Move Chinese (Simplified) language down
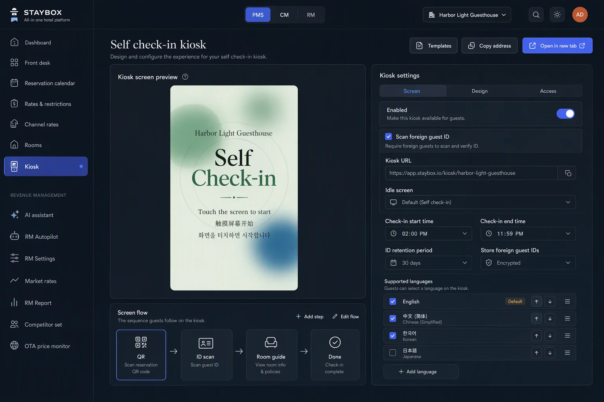The width and height of the screenshot is (604, 402). [x=550, y=319]
